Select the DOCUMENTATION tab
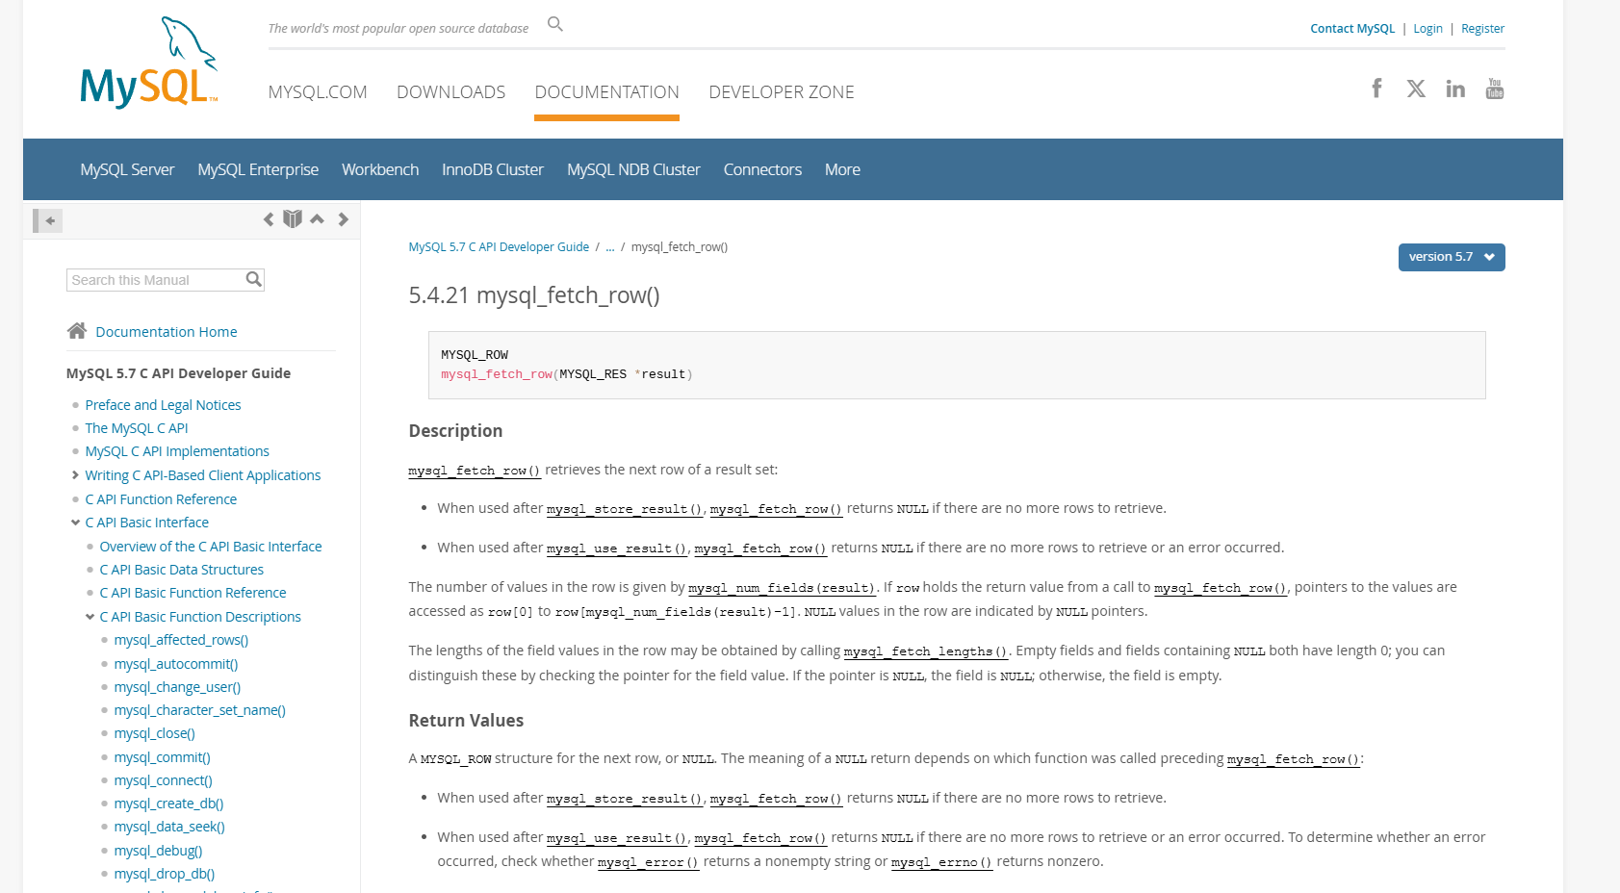This screenshot has width=1620, height=893. [x=606, y=92]
